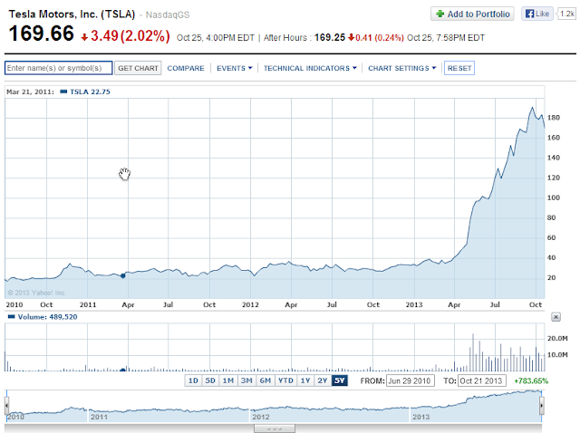Select the YTD range option
This screenshot has width=580, height=433.
[x=285, y=380]
